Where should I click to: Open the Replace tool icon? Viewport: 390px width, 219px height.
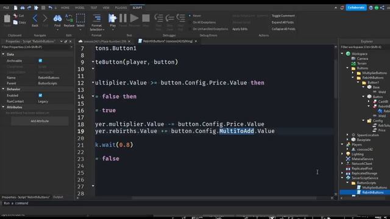[69, 18]
